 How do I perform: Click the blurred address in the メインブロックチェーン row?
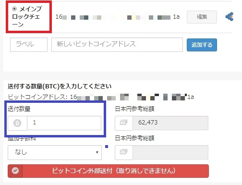click(x=118, y=17)
